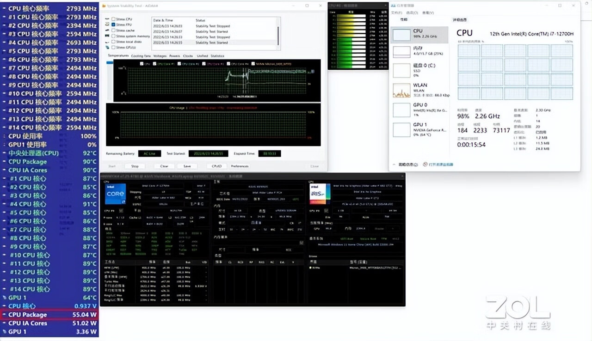The width and height of the screenshot is (592, 341).
Task: Toggle the CPU Core #3 graph checkbox
Action: tap(204, 64)
